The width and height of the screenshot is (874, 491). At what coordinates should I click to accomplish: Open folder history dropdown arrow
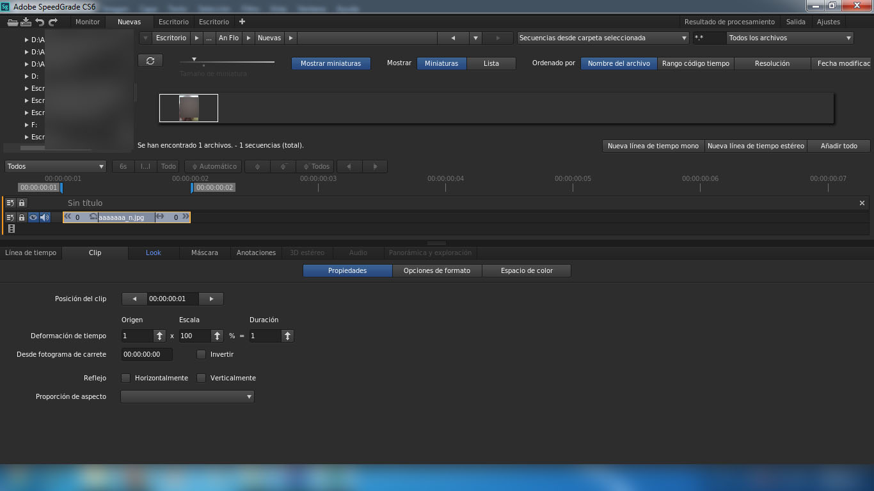(x=475, y=38)
